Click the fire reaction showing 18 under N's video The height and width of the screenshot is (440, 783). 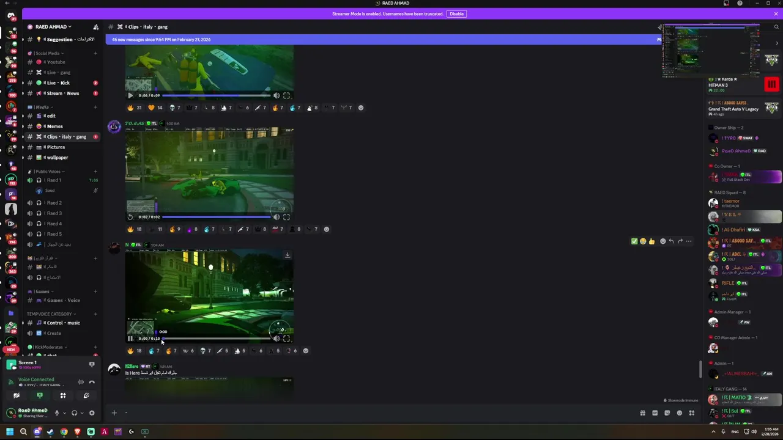(x=135, y=351)
